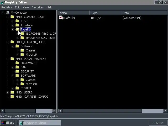Click the SYSTEM folder icon
168x126 pixels.
coord(17,88)
